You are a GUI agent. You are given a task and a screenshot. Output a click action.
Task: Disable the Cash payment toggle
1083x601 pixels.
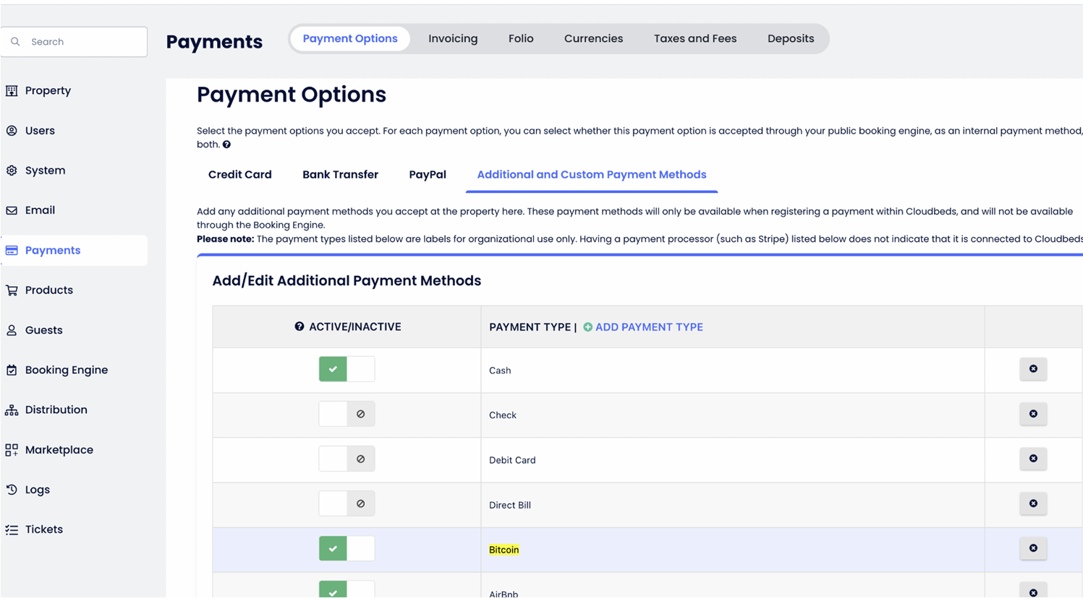point(347,369)
